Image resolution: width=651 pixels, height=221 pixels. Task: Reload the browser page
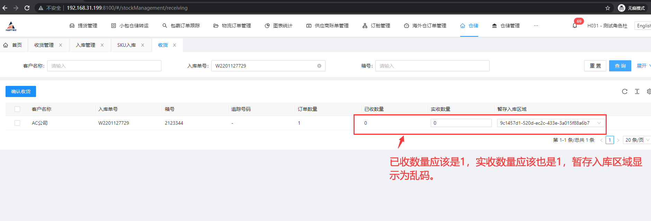tap(27, 8)
